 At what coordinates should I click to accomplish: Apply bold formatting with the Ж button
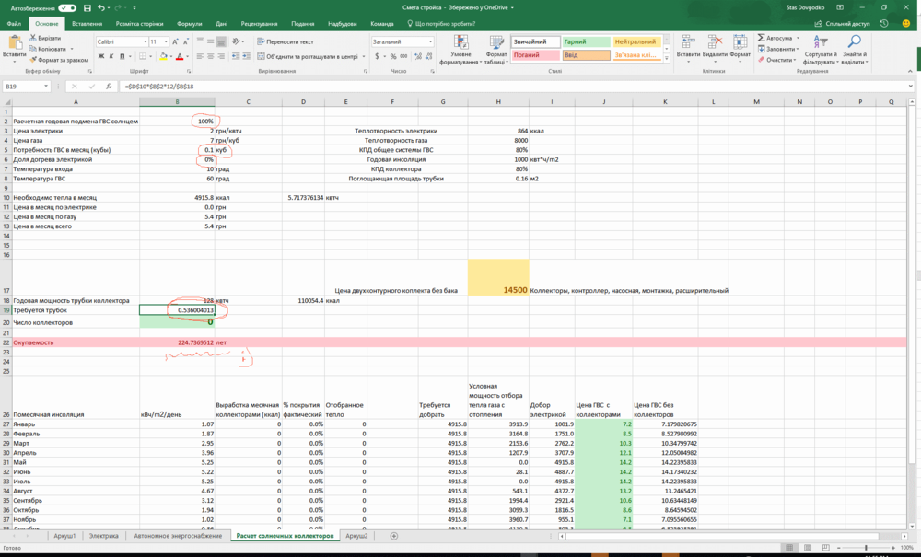100,56
